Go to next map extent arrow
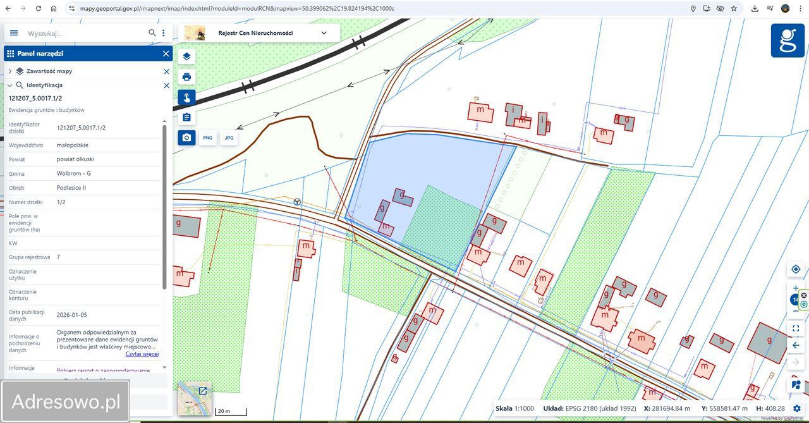Viewport: 809px width, 423px height. click(x=796, y=362)
